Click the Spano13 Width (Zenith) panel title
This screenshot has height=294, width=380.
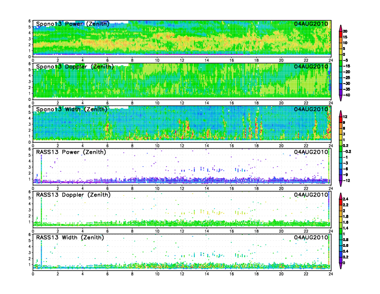tap(71, 109)
